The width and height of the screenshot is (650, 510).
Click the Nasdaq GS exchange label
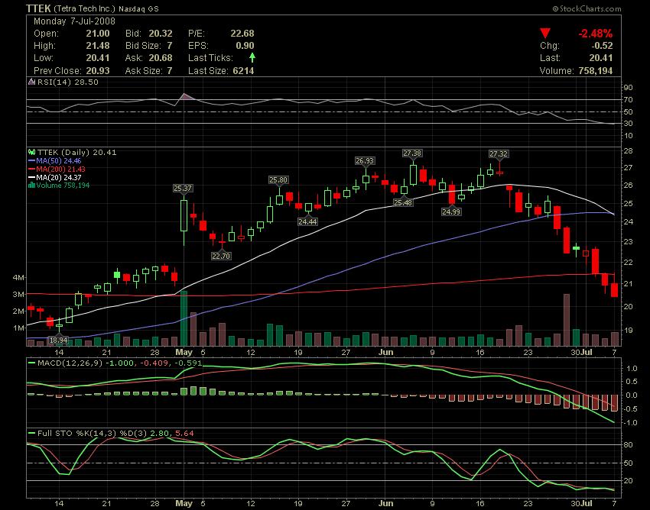[138, 8]
